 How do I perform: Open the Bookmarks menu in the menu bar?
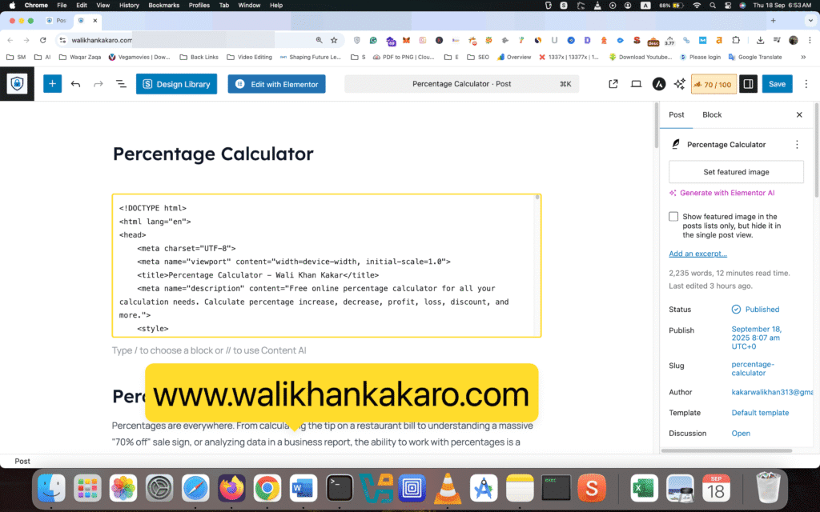pyautogui.click(x=163, y=5)
